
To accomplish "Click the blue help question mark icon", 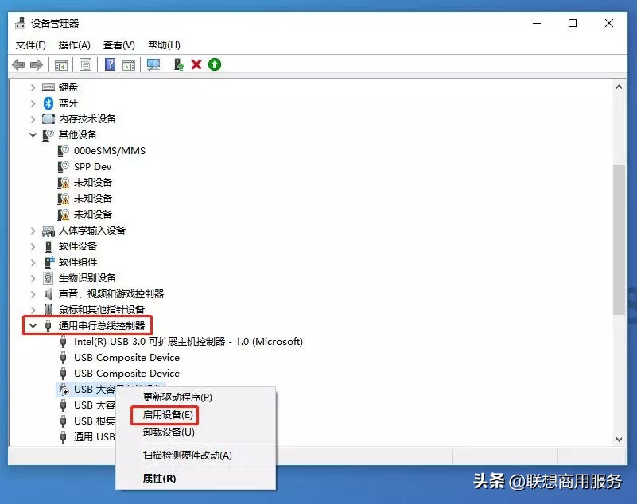I will (x=109, y=64).
